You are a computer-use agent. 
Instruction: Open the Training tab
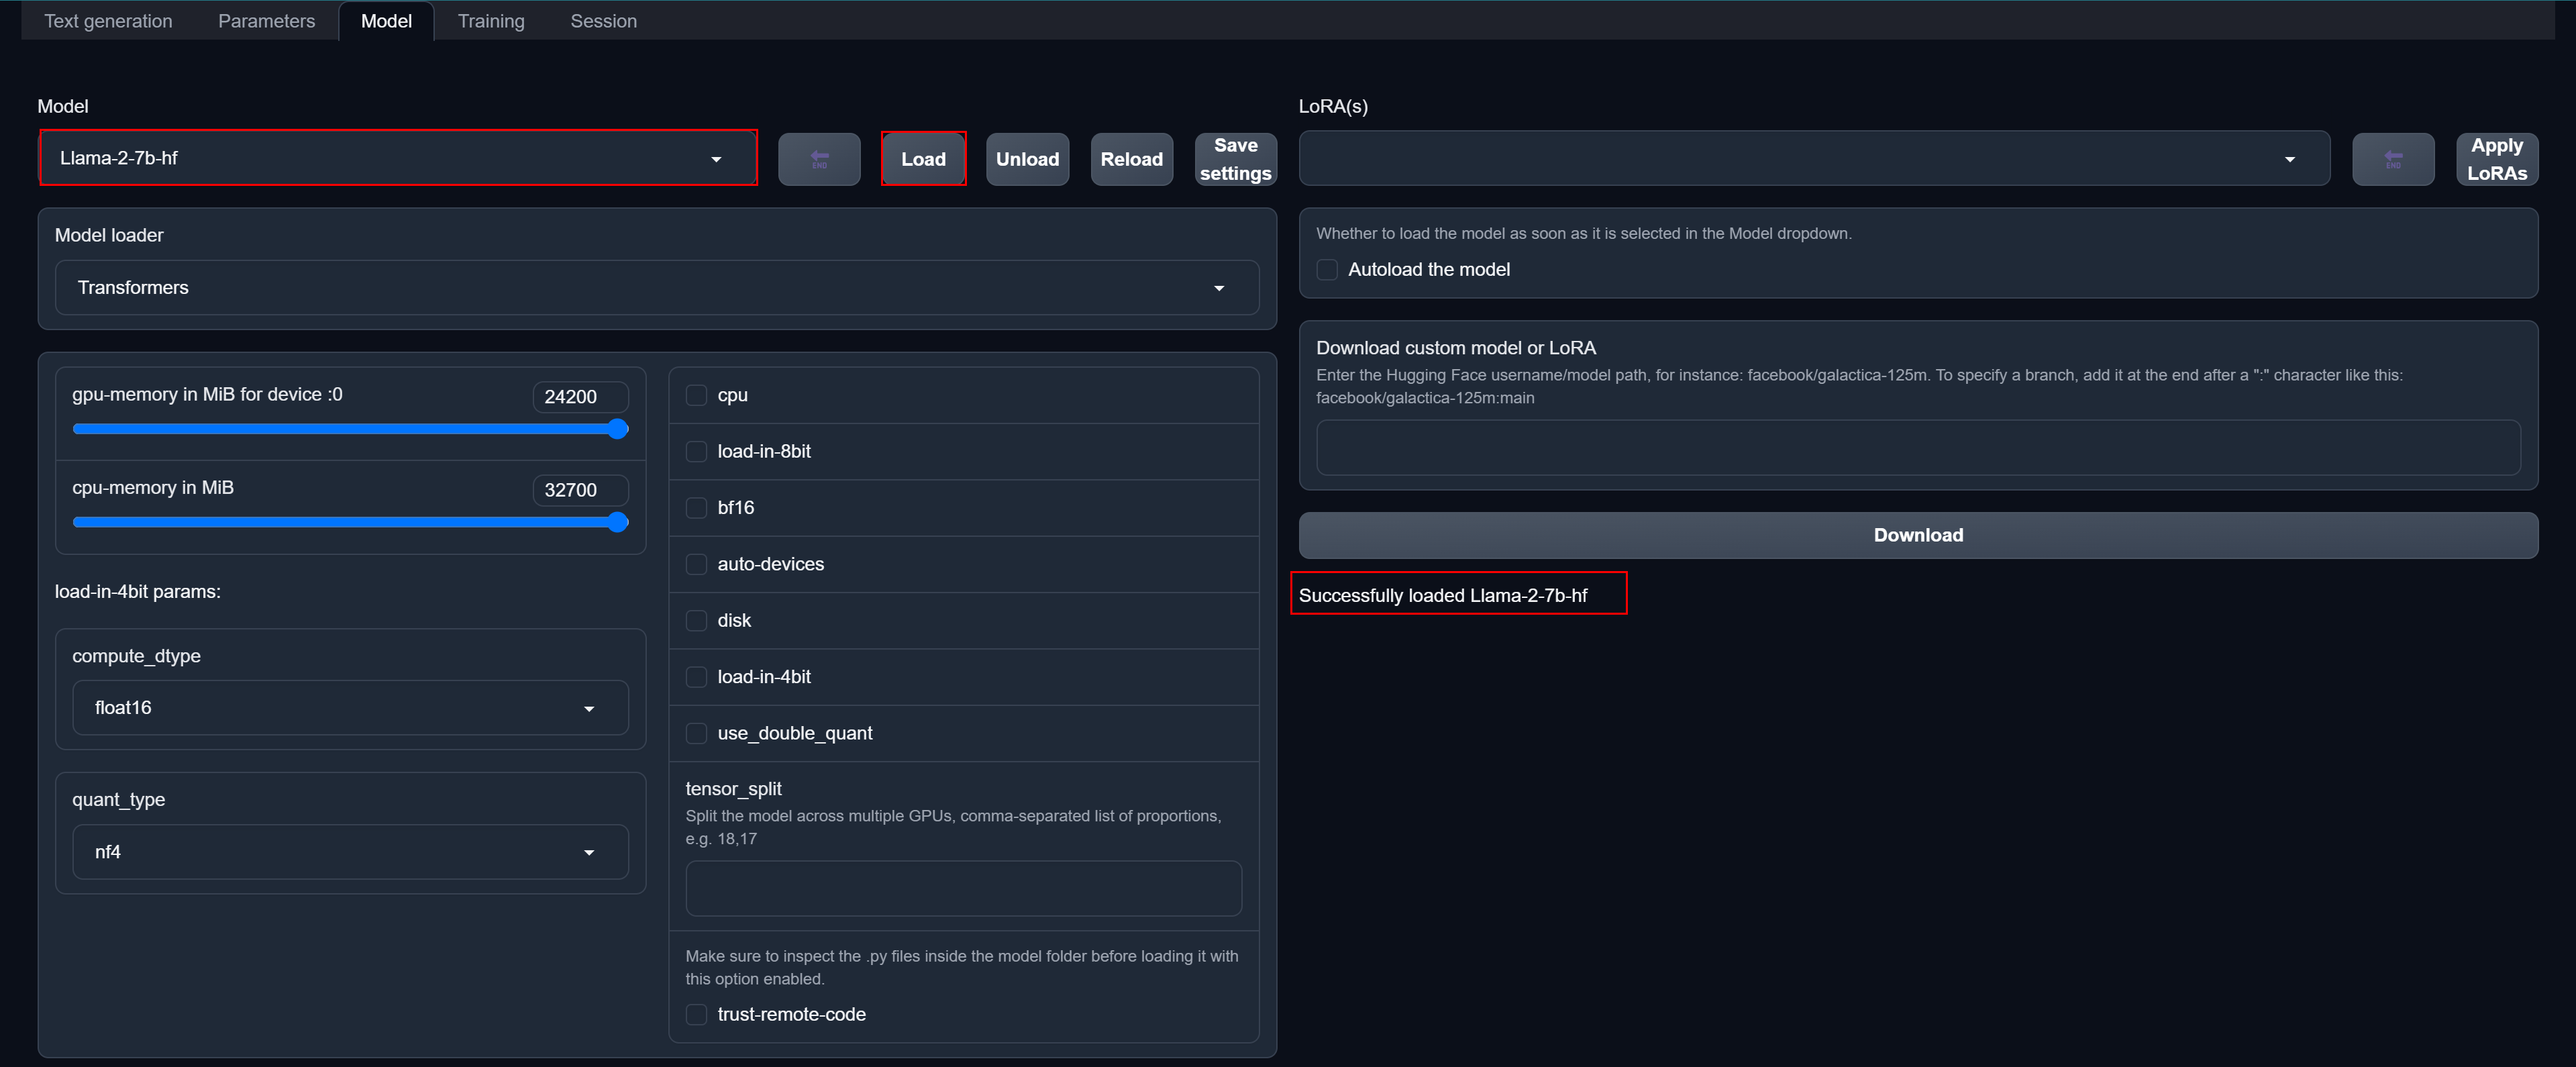[490, 21]
